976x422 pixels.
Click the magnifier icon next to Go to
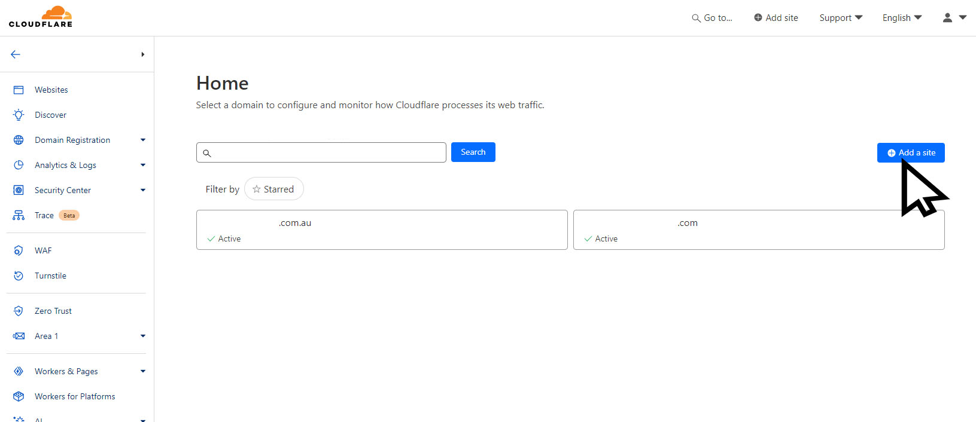pos(696,18)
